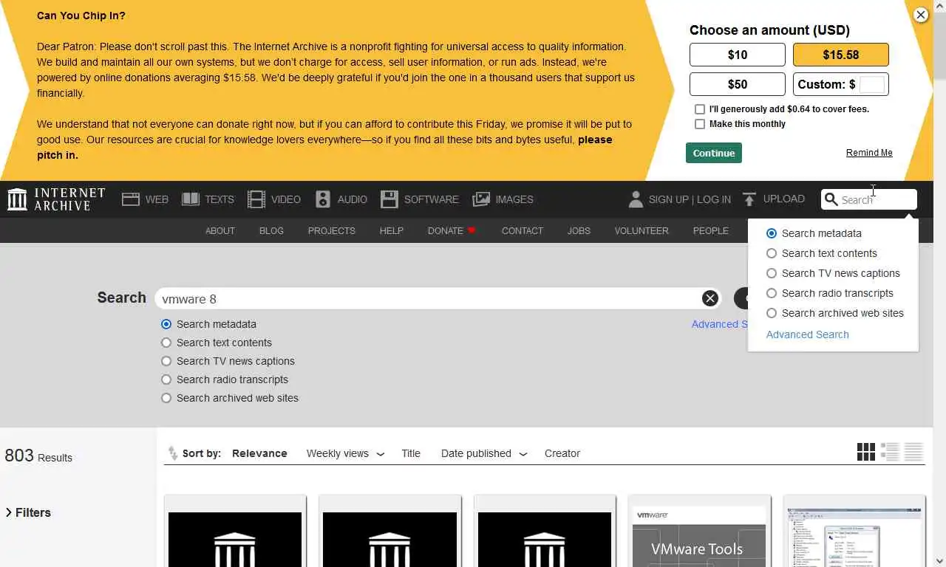Open the Images section icon
Image resolution: width=946 pixels, height=567 pixels.
[481, 199]
